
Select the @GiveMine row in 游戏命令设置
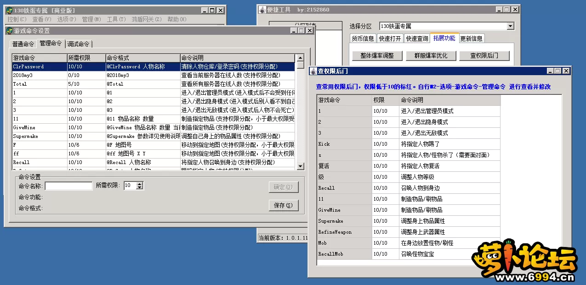tap(154, 127)
